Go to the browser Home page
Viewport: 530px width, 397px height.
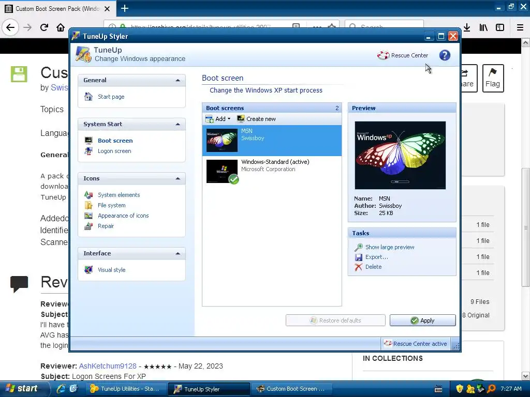[61, 27]
